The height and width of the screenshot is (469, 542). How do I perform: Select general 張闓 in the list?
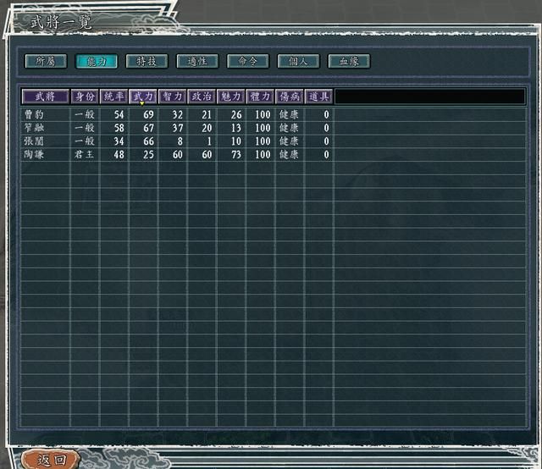(34, 141)
